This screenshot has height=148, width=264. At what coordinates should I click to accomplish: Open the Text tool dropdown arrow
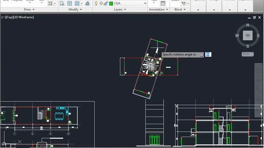tap(154, 3)
